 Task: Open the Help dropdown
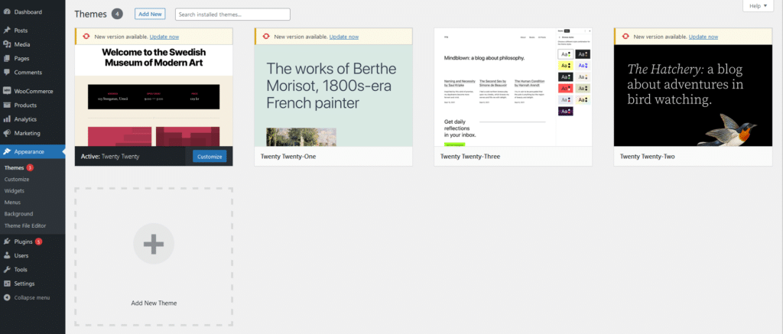[757, 6]
